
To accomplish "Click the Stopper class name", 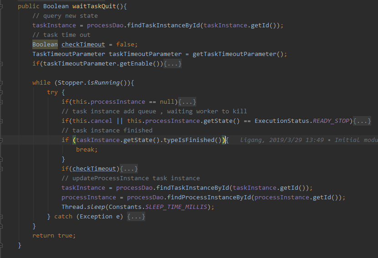I will pyautogui.click(x=71, y=83).
